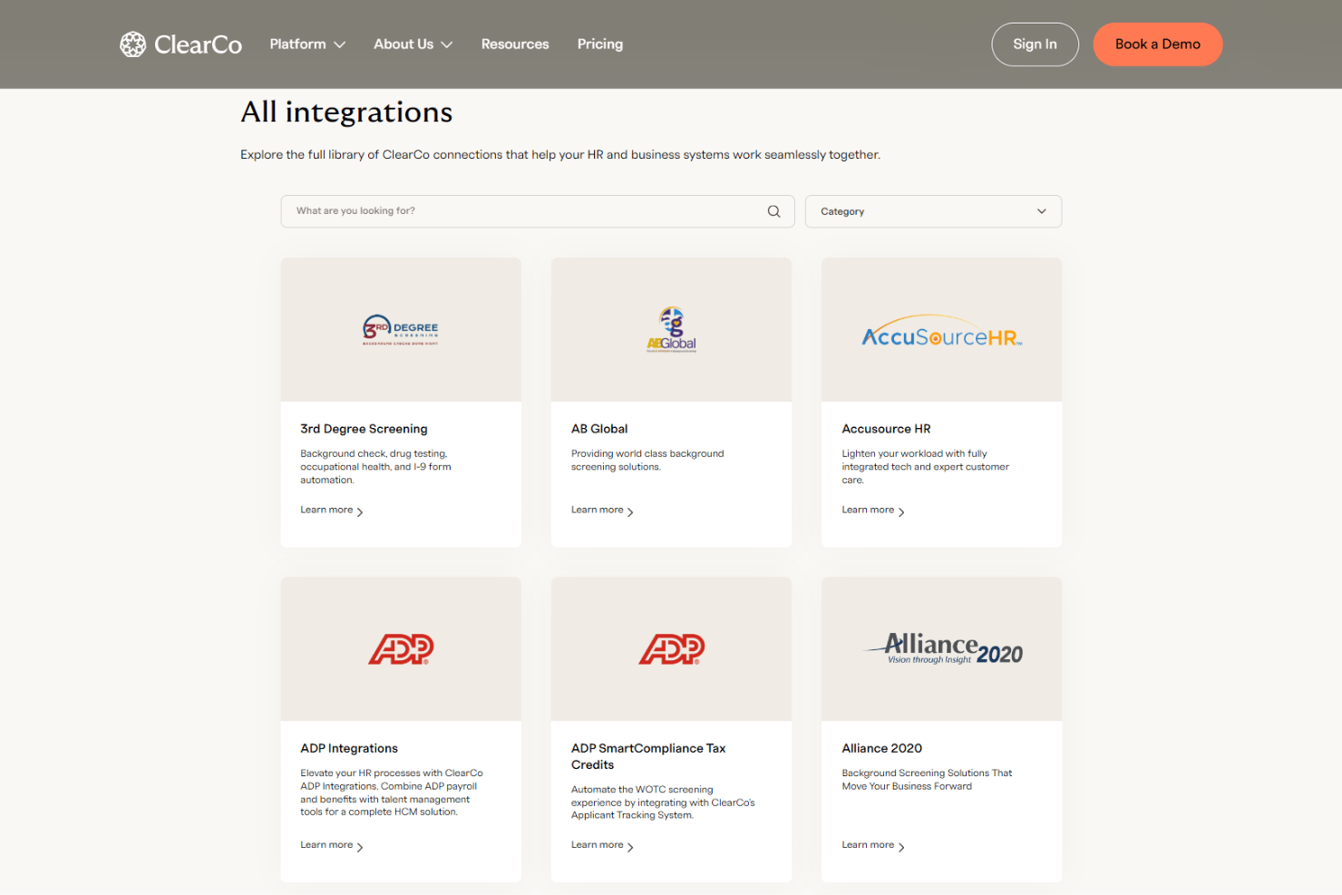This screenshot has width=1342, height=895.
Task: Open the 3rd Degree Screening logo image
Action: click(401, 330)
